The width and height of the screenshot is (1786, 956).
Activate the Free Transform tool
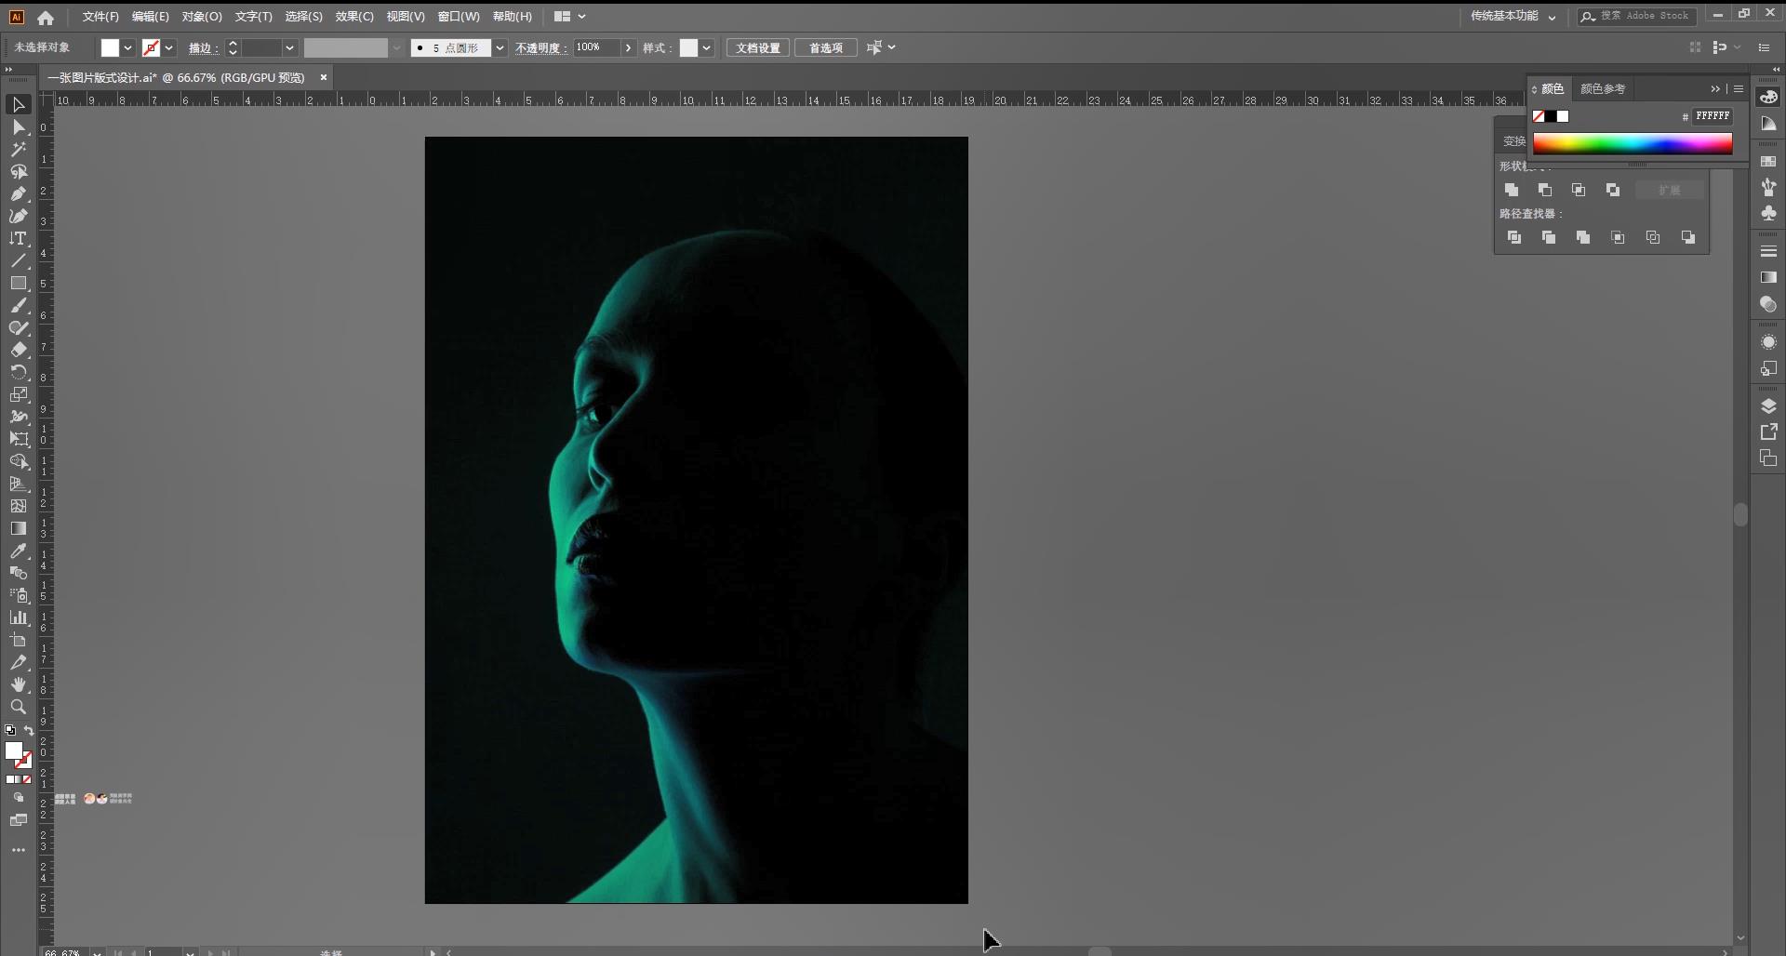click(19, 439)
